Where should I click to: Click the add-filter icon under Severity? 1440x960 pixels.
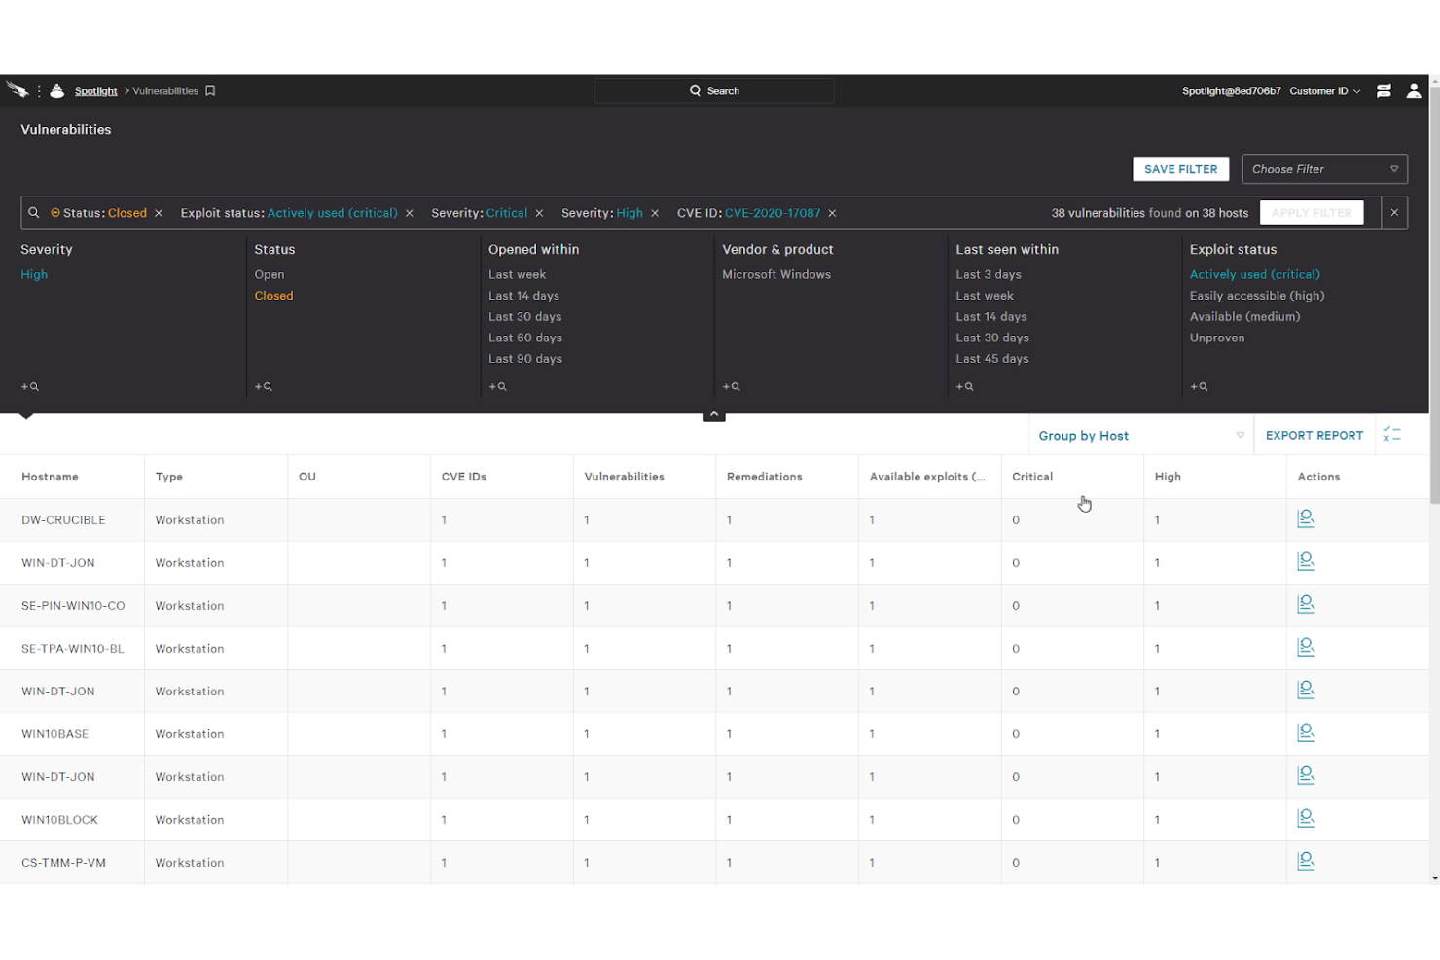point(29,386)
